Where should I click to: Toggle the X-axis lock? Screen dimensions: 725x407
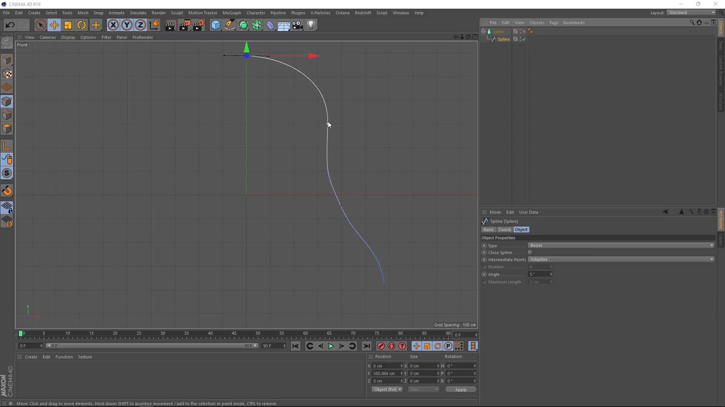[x=113, y=25]
